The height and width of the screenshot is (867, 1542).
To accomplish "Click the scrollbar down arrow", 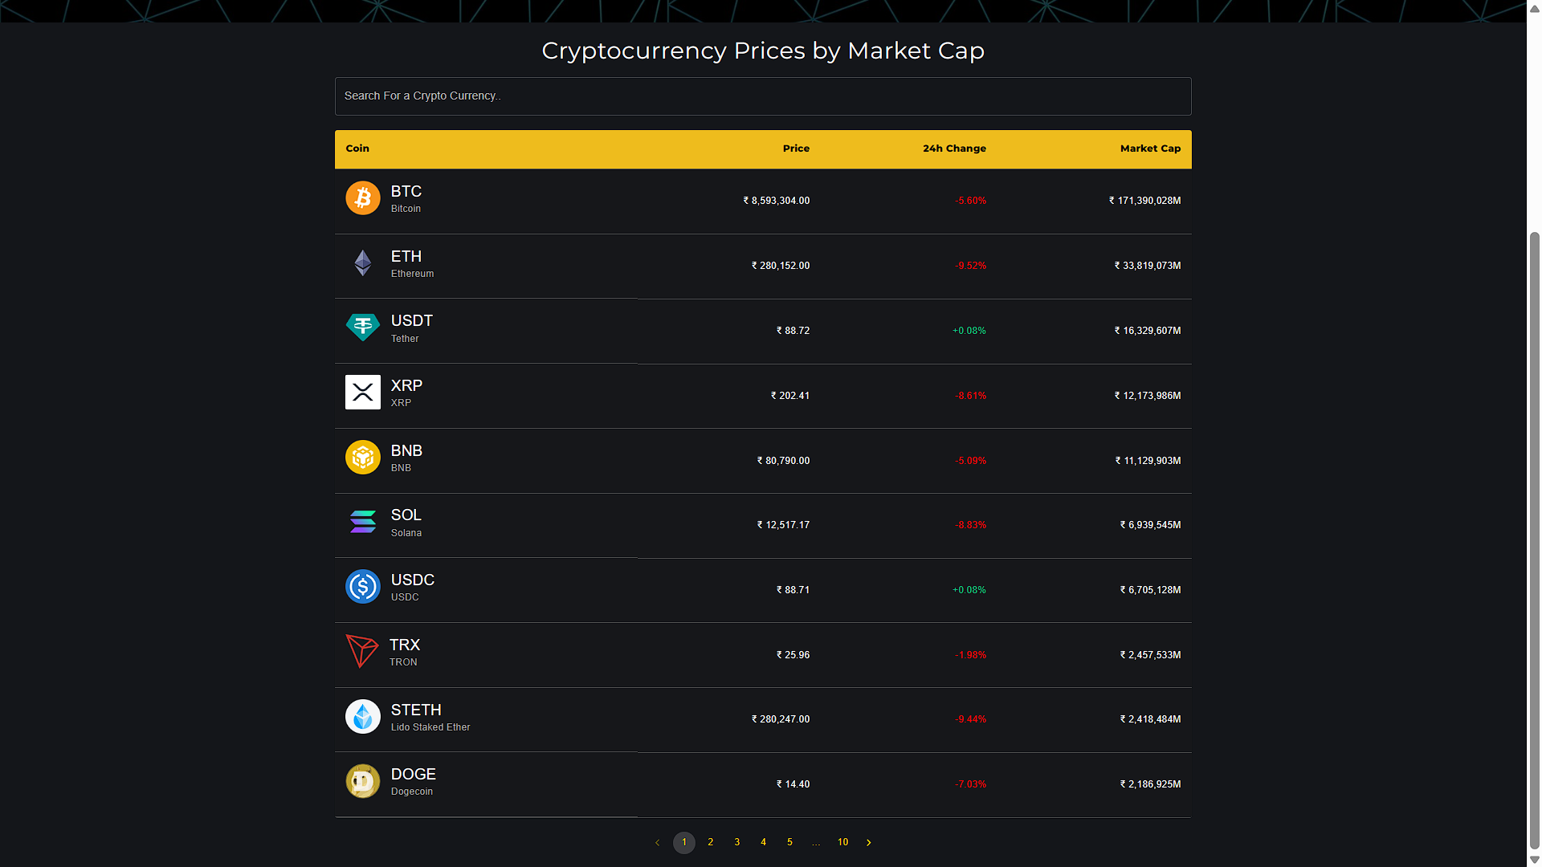I will [1535, 860].
